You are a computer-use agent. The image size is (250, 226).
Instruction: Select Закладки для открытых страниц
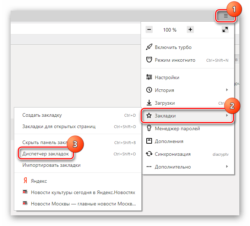78,127
